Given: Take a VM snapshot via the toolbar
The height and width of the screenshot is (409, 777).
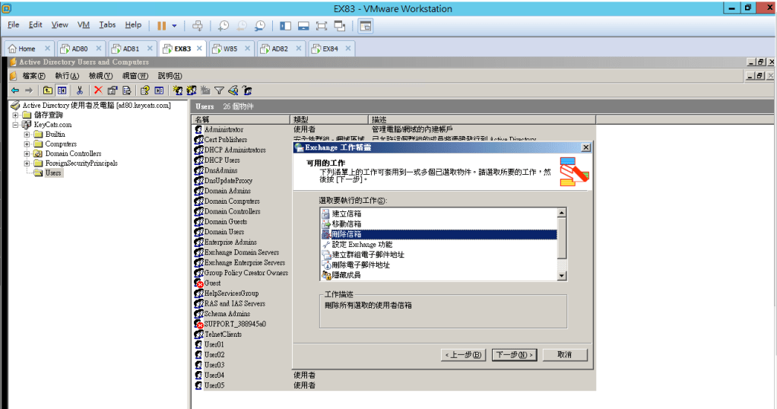Looking at the screenshot, I should click(224, 25).
